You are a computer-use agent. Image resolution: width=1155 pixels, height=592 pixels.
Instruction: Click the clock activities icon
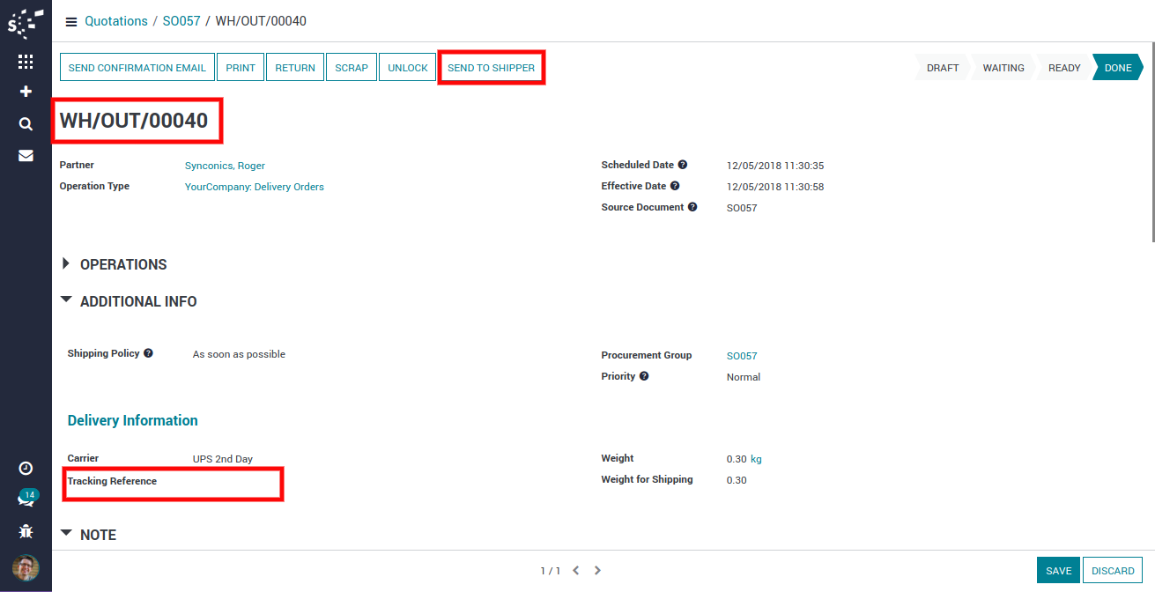(x=26, y=469)
